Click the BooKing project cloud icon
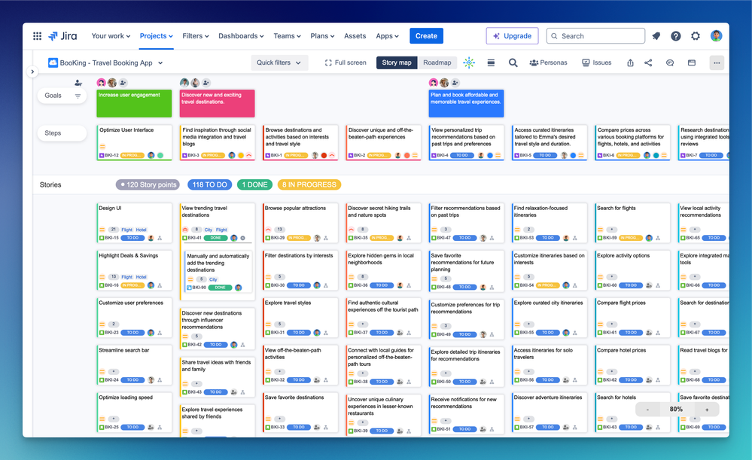The image size is (752, 460). [x=53, y=62]
